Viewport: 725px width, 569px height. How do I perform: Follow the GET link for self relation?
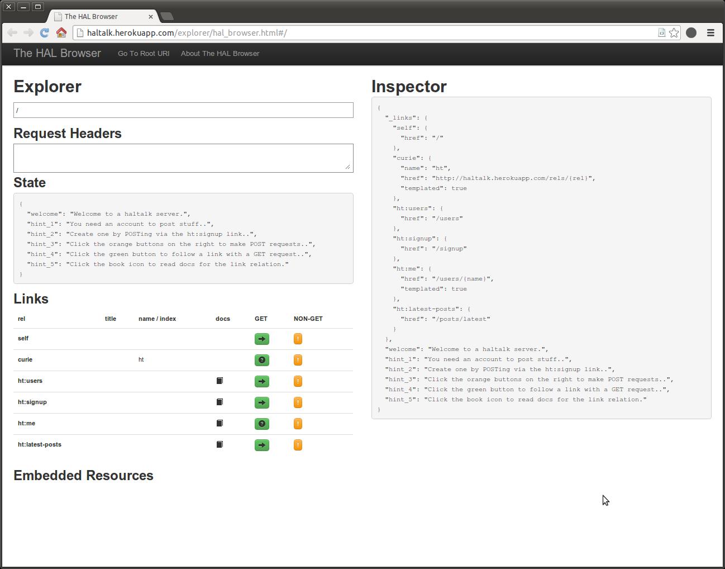coord(261,339)
